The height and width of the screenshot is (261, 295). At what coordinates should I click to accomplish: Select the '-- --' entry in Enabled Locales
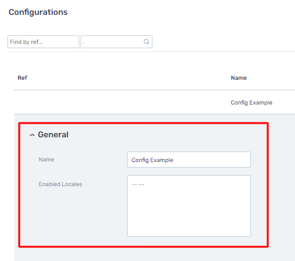[138, 184]
